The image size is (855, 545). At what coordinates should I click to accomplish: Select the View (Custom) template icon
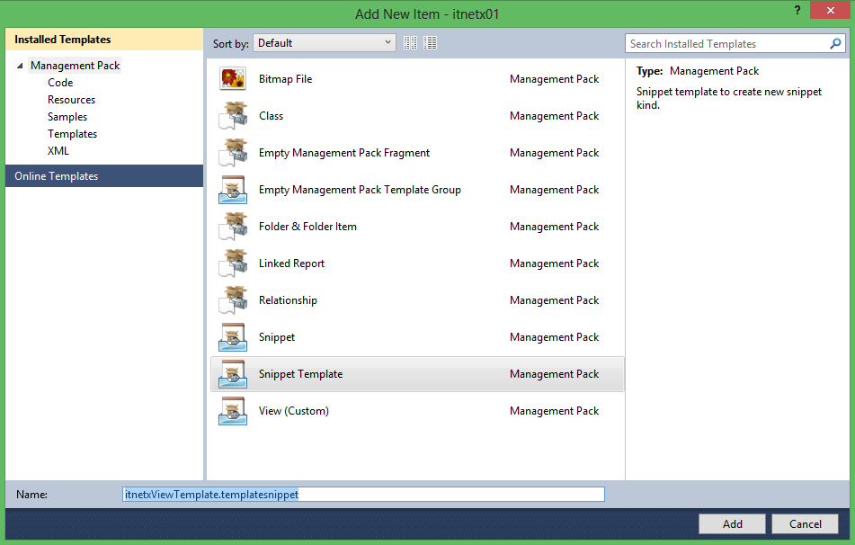[233, 411]
